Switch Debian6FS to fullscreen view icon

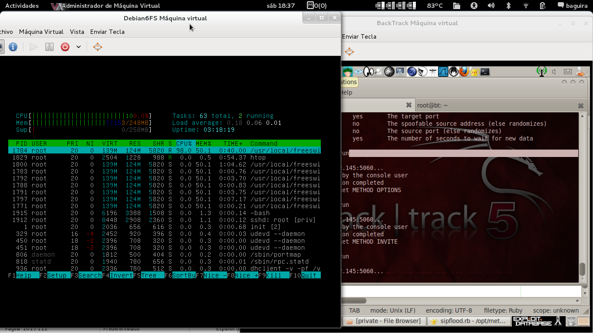(98, 47)
